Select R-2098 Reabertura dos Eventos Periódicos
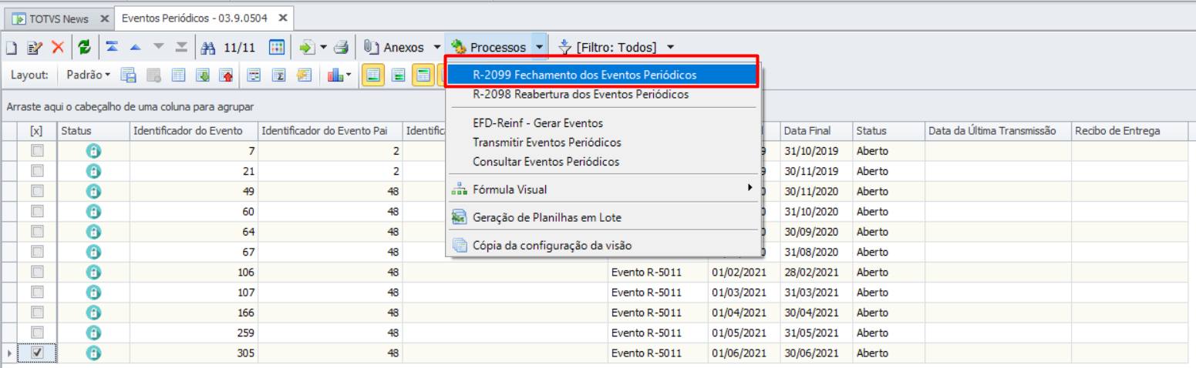This screenshot has width=1196, height=368. pyautogui.click(x=603, y=95)
